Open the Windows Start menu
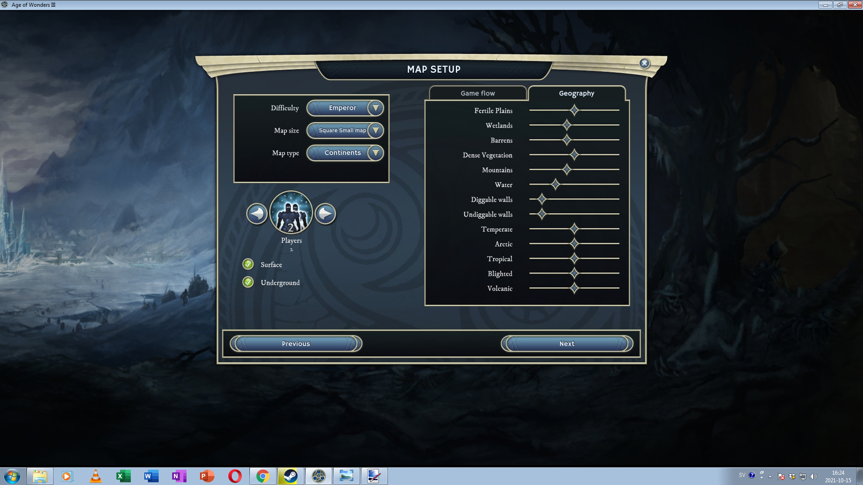 coord(12,476)
